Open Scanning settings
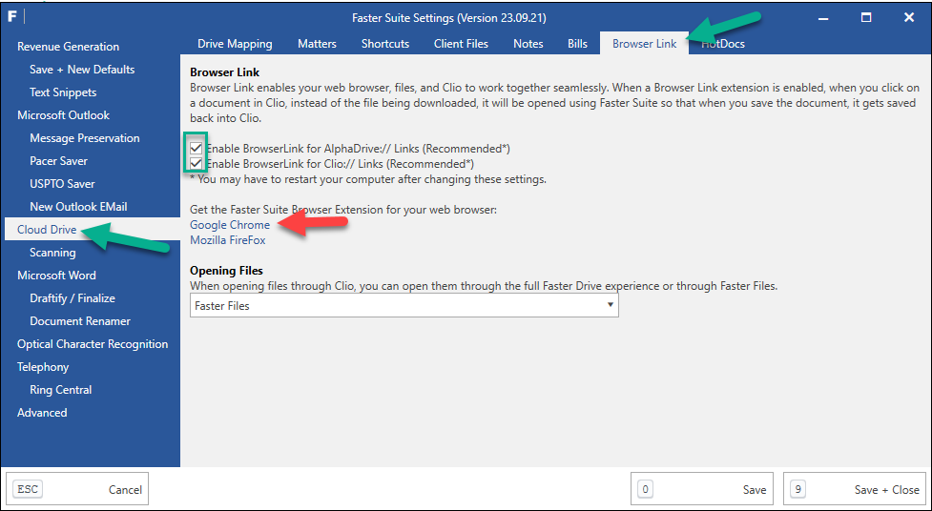 (x=52, y=253)
